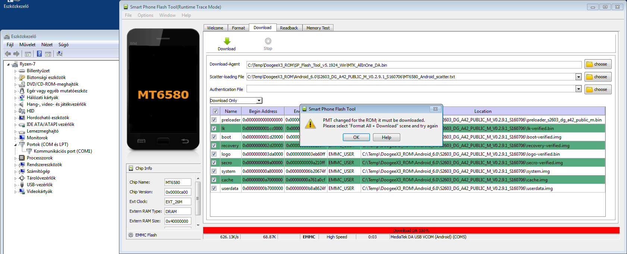Click the scan hardware icon in Eszközkezelő toolbar
Viewport: 627px width, 254px height.
pyautogui.click(x=59, y=54)
